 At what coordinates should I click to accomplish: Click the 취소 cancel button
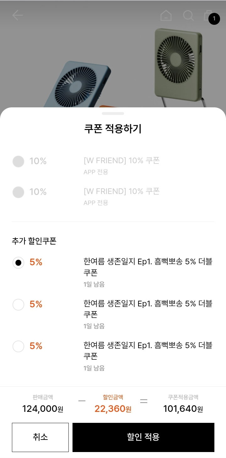pos(40,437)
